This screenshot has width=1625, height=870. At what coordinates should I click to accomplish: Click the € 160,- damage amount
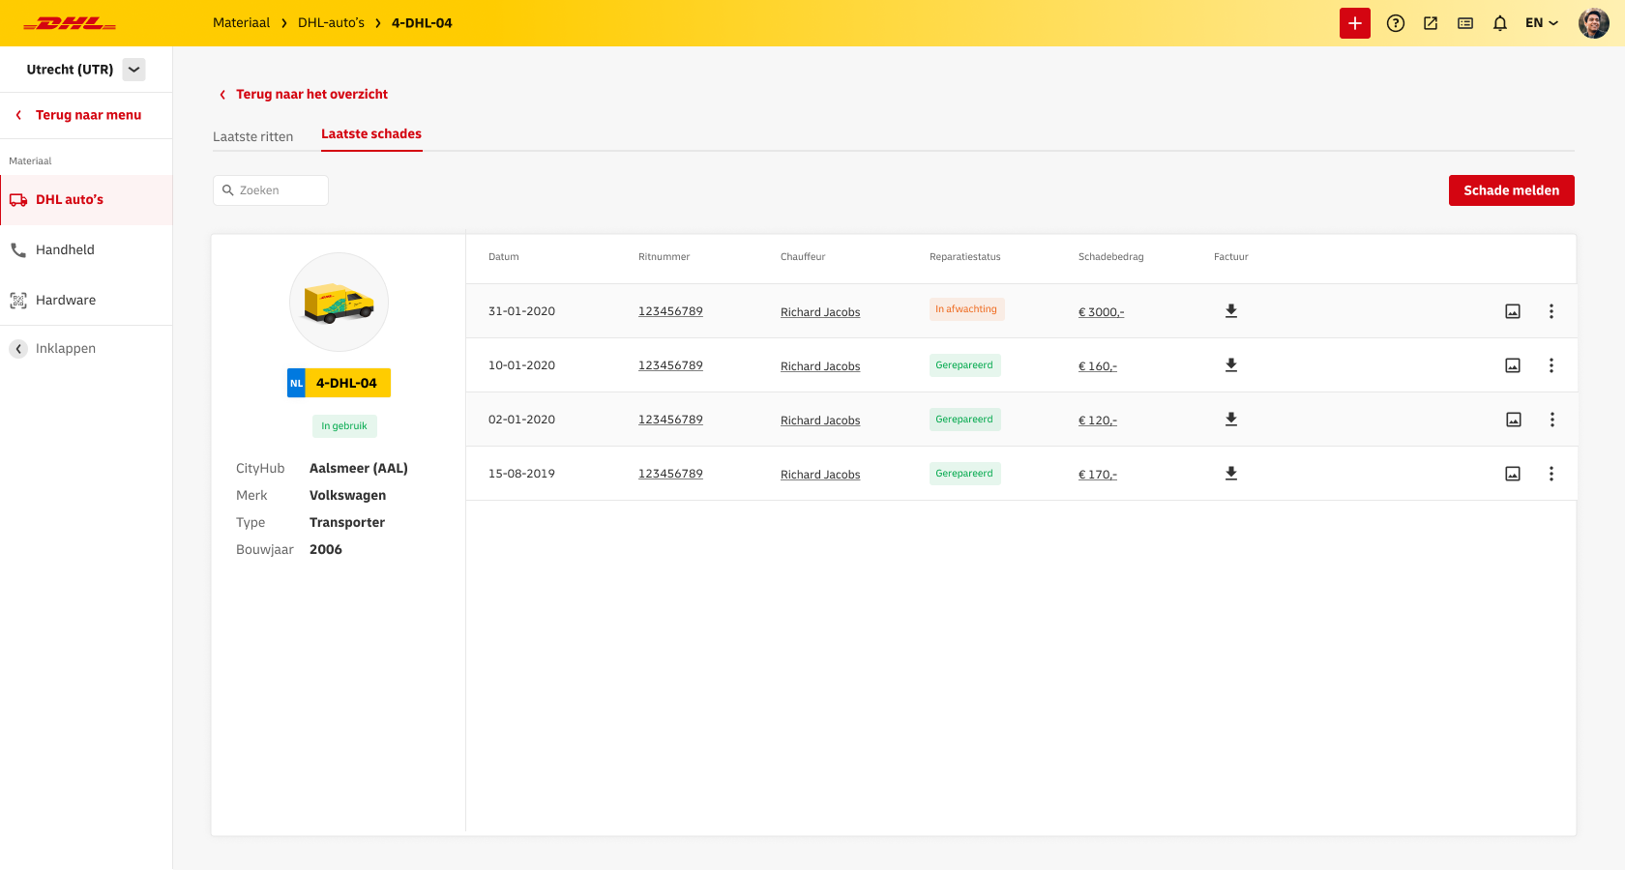1098,366
